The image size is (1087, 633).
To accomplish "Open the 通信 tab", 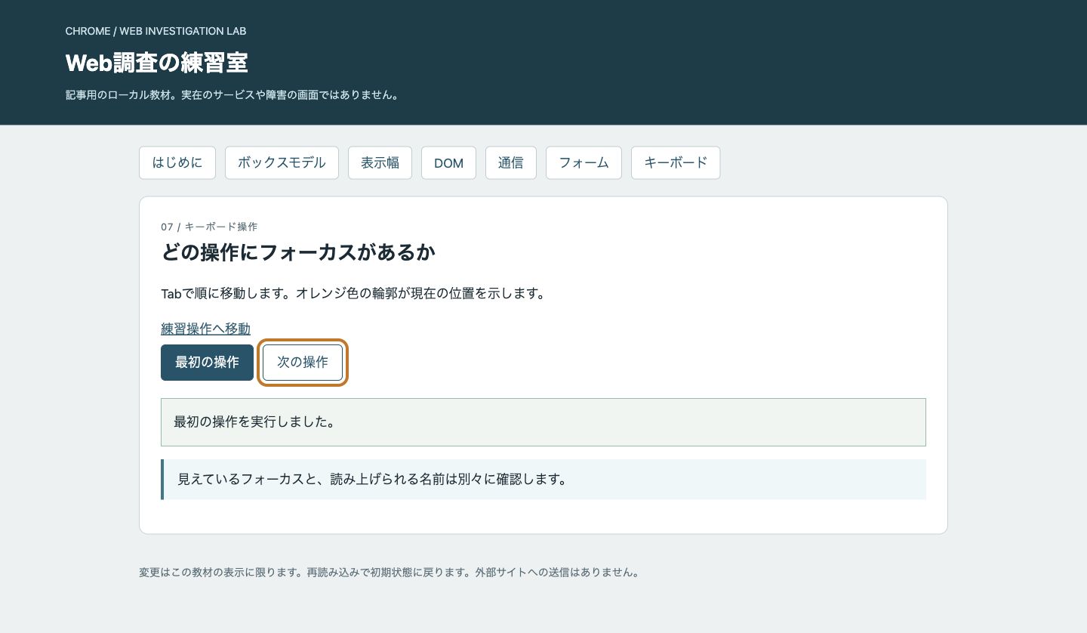I will click(x=511, y=162).
